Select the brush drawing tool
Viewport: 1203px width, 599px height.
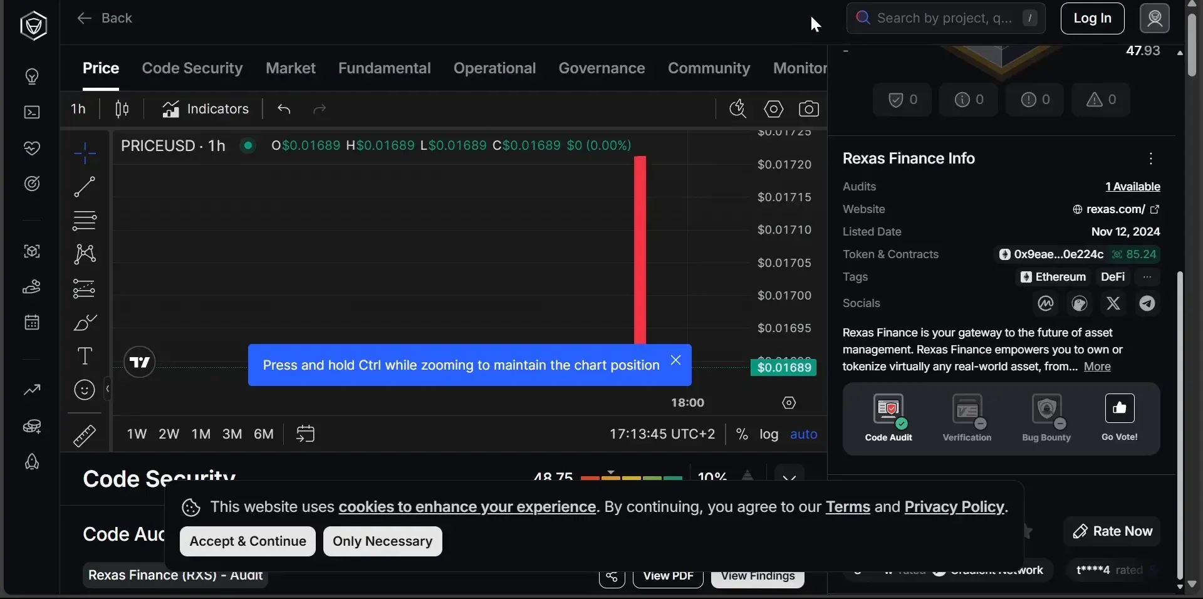click(85, 323)
